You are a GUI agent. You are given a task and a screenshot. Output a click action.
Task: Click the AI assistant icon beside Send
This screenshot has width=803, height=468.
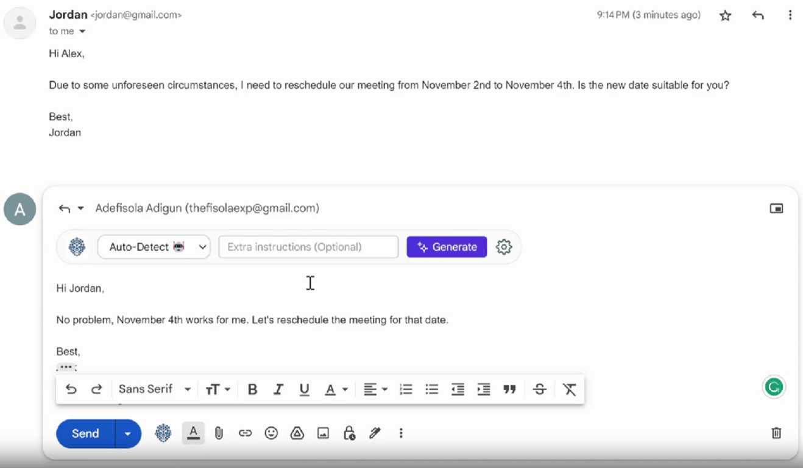(163, 433)
